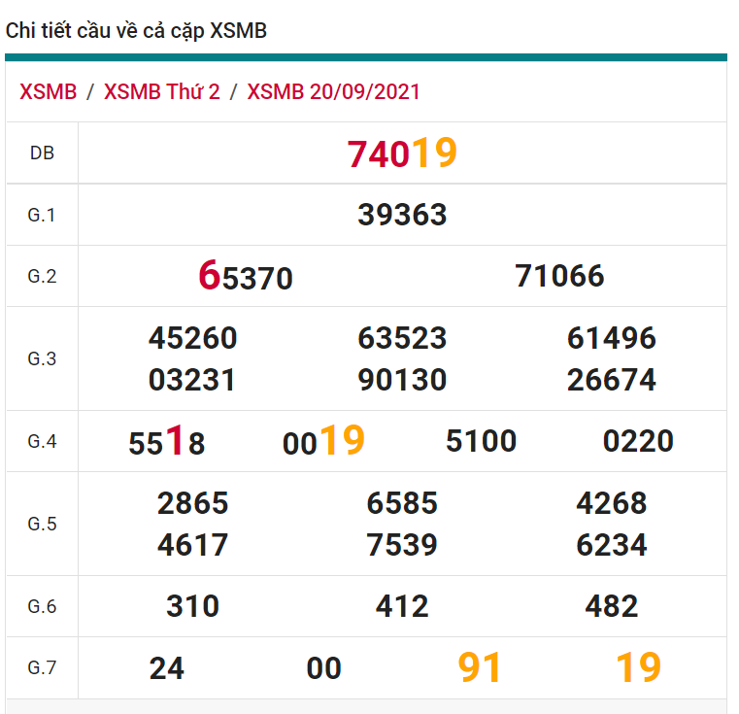Screen dimensions: 739x714
Task: Select the G.3 number 90130
Action: 402,380
